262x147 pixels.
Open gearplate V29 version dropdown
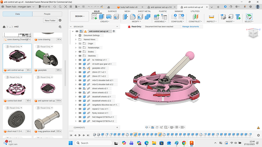click(x=58, y=70)
